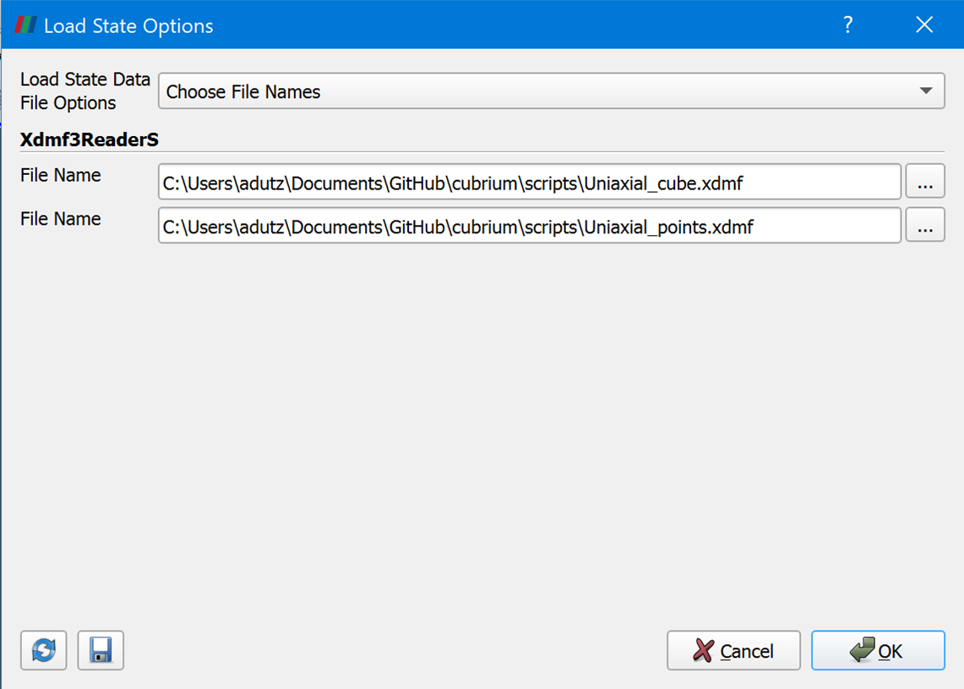Viewport: 964px width, 689px height.
Task: Click the Load State Data File Options label
Action: [84, 91]
